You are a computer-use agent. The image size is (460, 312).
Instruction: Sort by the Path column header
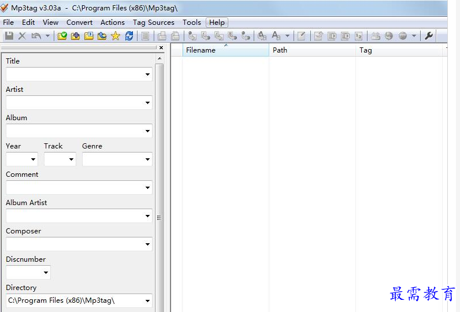pyautogui.click(x=312, y=50)
